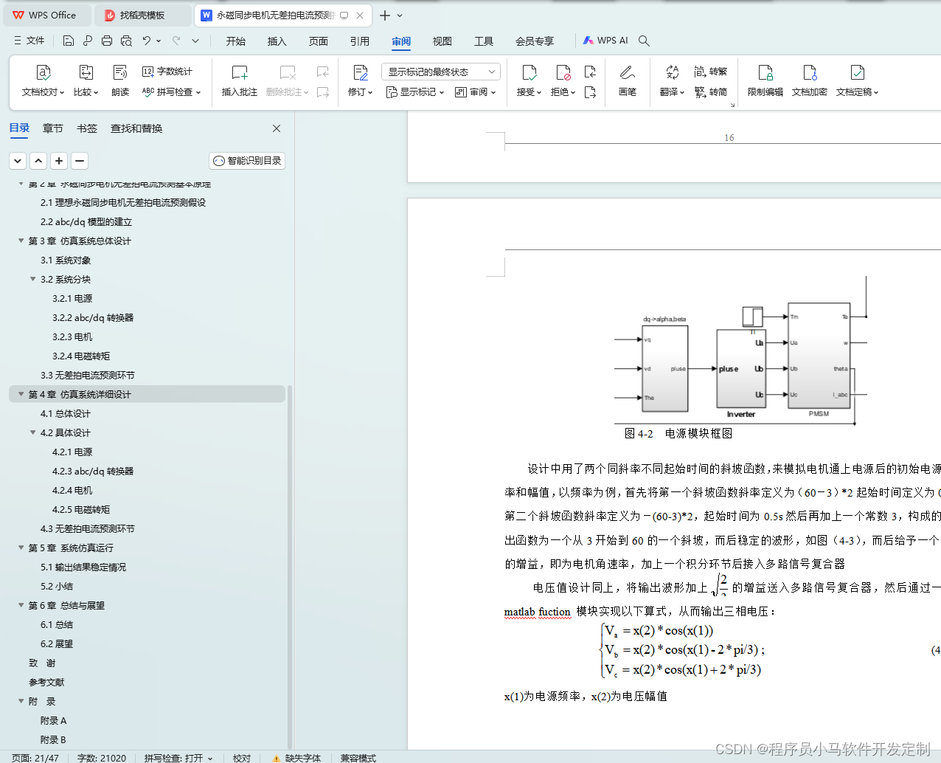This screenshot has height=763, width=941.
Task: Open the 显示标记 dropdown
Action: [416, 92]
